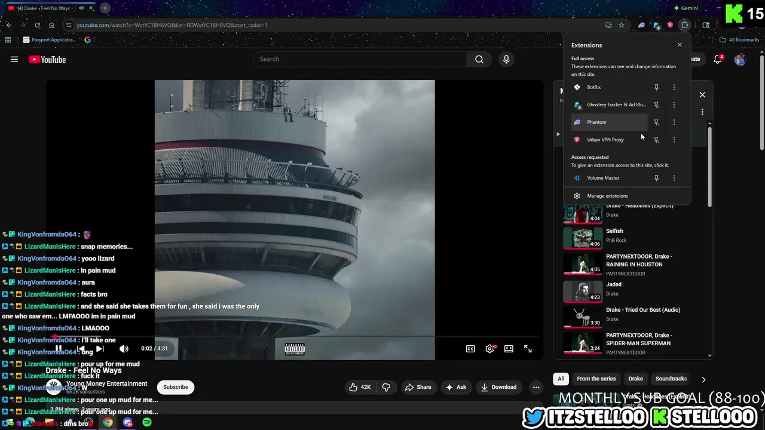
Task: Open Spotify from the taskbar
Action: [x=147, y=422]
